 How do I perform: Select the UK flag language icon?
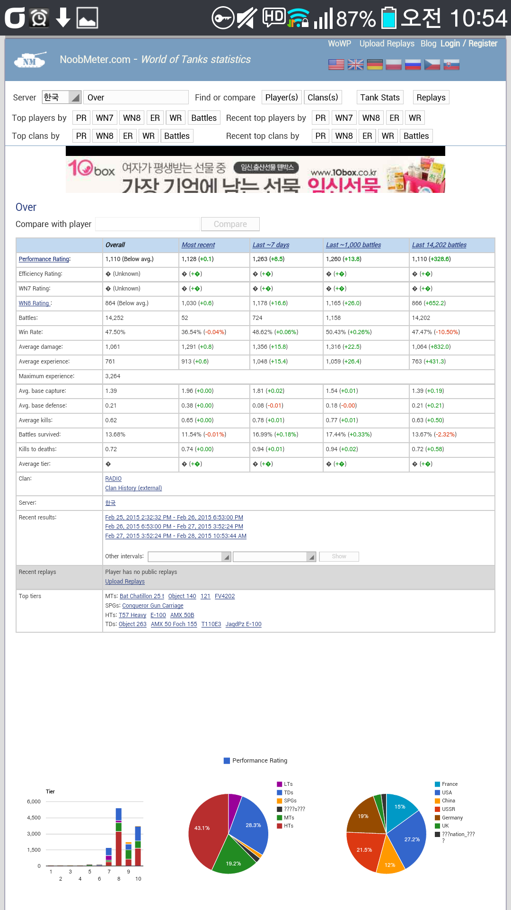(355, 64)
